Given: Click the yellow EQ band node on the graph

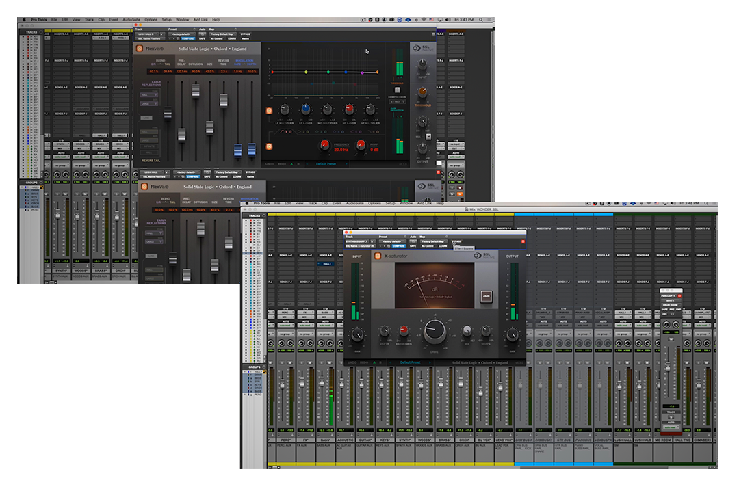Looking at the screenshot, I should (307, 72).
